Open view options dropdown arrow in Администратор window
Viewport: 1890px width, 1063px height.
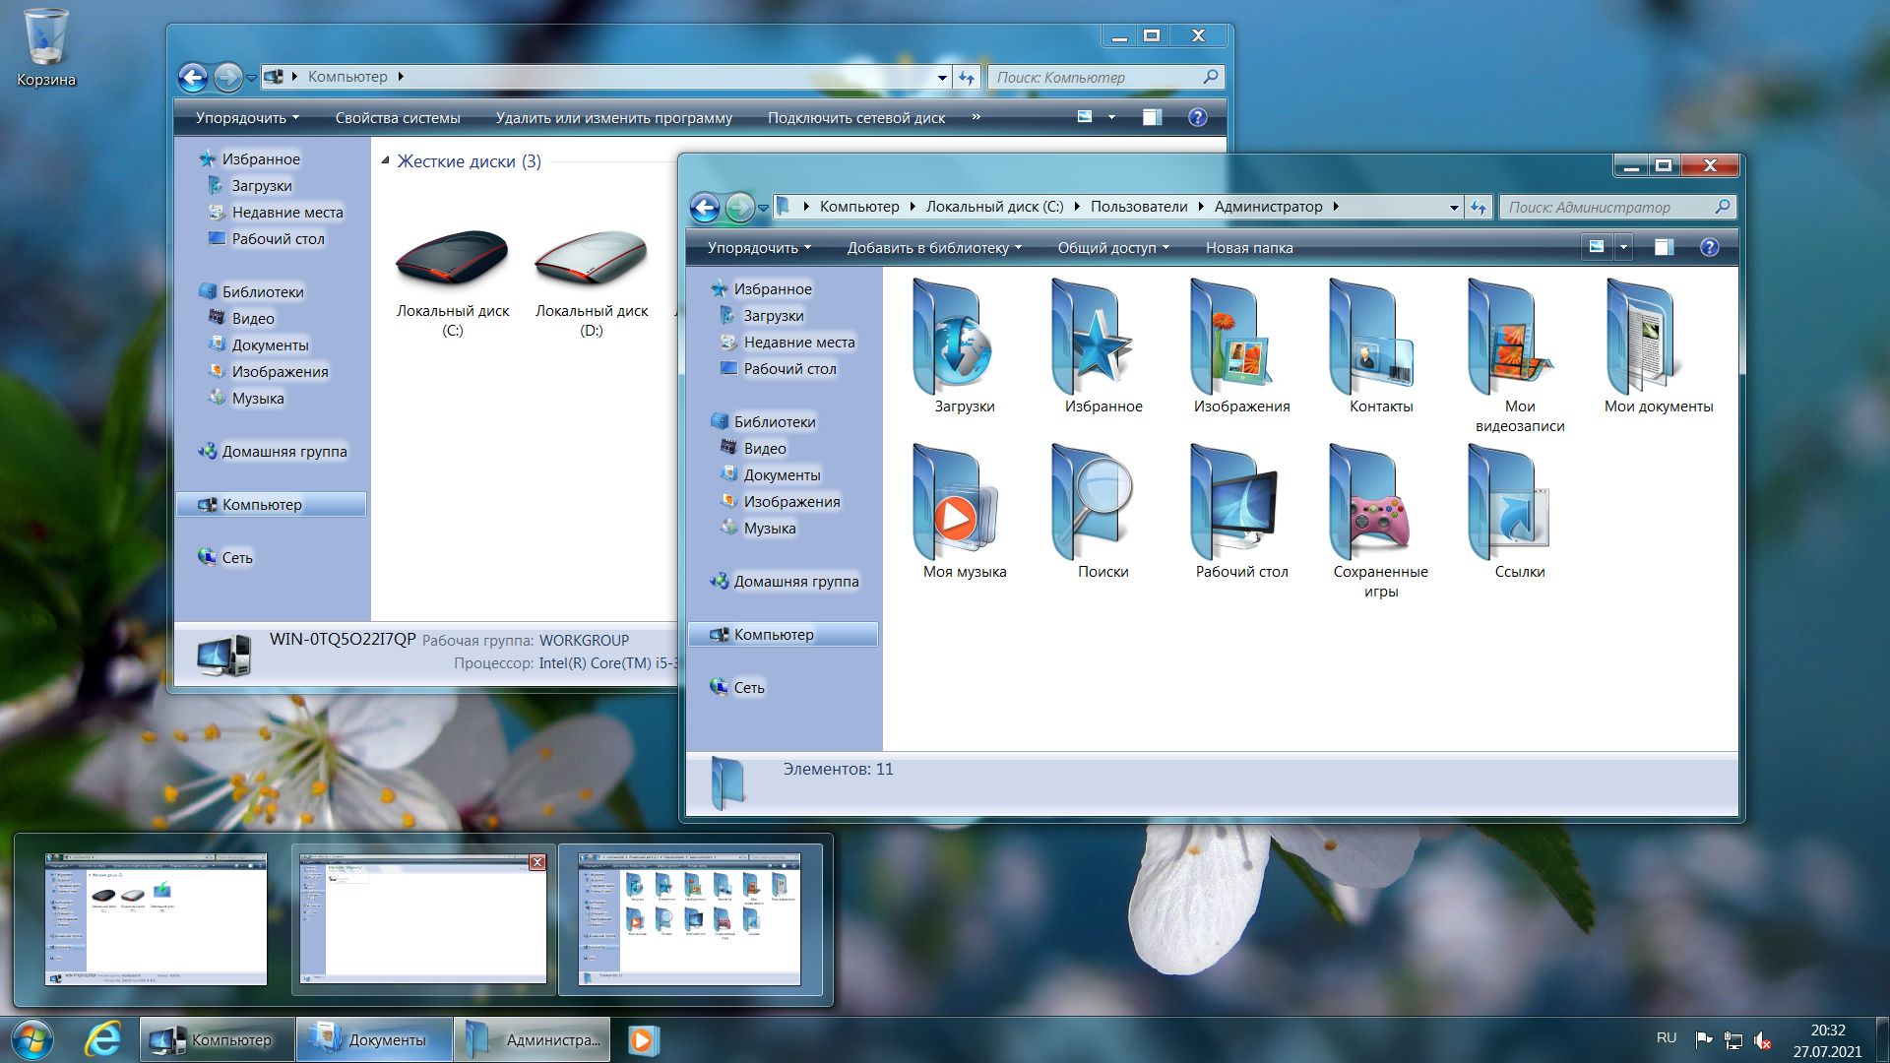pyautogui.click(x=1623, y=247)
